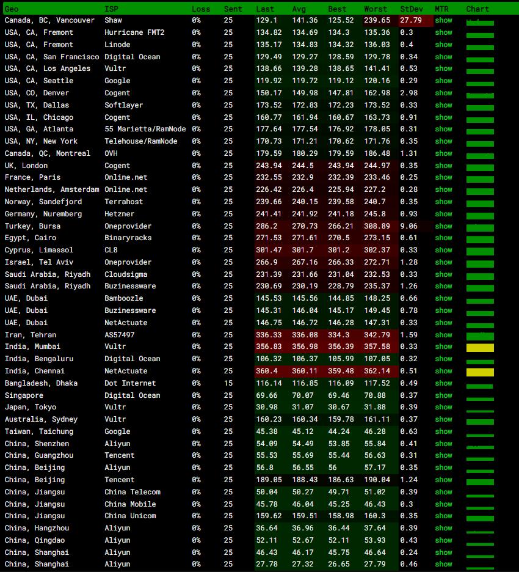Show MTR for Los Angeles Vultr
Image resolution: width=519 pixels, height=572 pixels.
click(443, 68)
